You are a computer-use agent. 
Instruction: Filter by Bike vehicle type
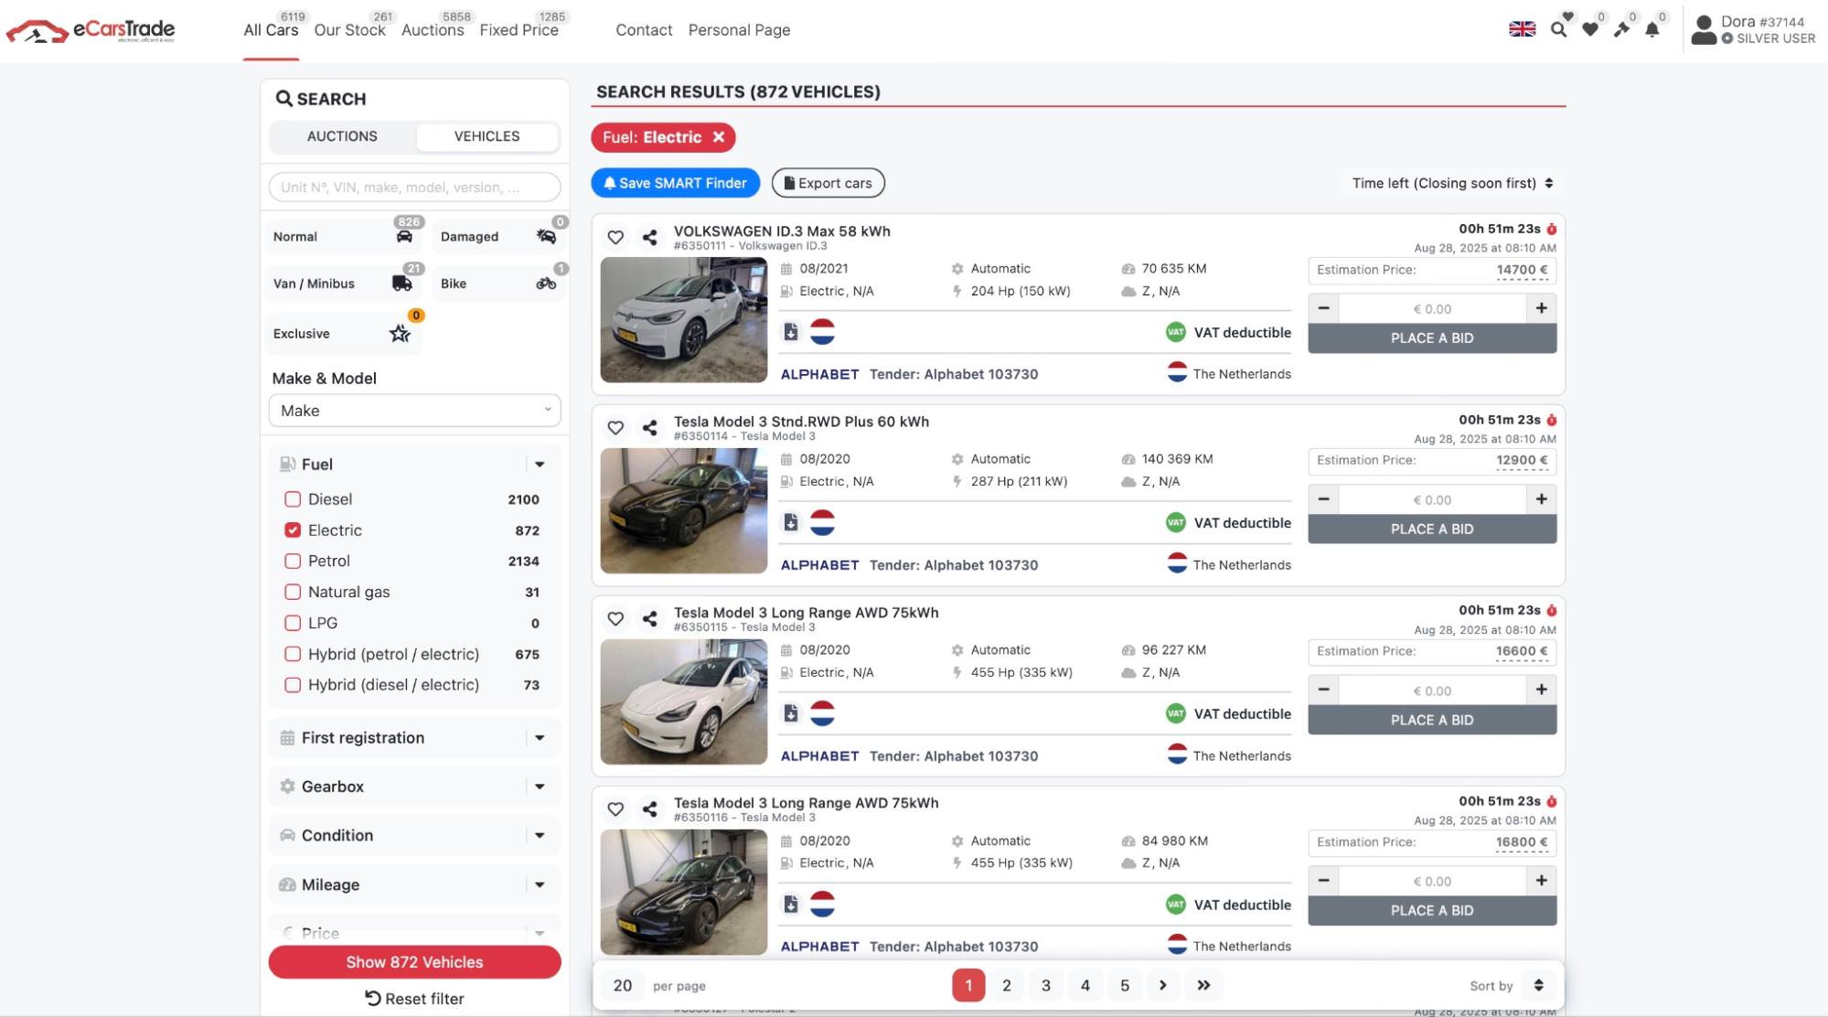click(x=499, y=284)
